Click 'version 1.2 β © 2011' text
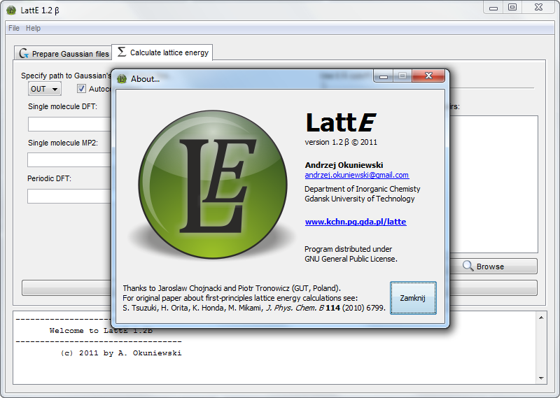This screenshot has height=398, width=560. click(x=341, y=142)
